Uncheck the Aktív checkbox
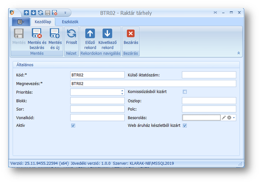The height and width of the screenshot is (184, 261). click(73, 126)
